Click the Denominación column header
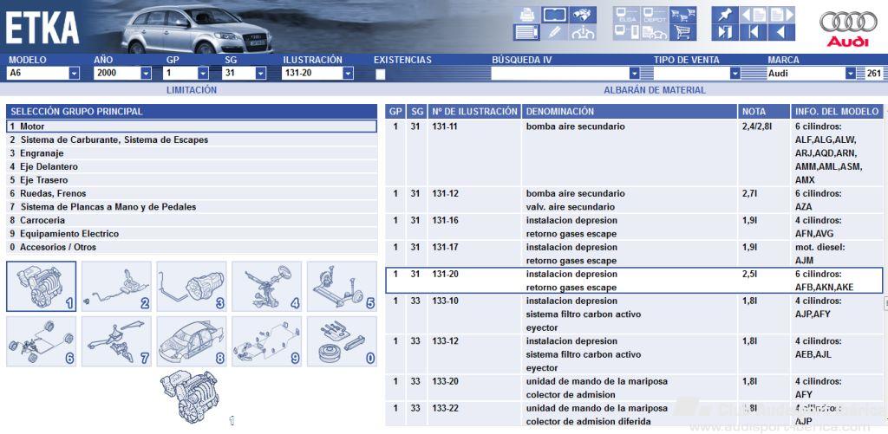The width and height of the screenshot is (888, 434). [x=629, y=112]
